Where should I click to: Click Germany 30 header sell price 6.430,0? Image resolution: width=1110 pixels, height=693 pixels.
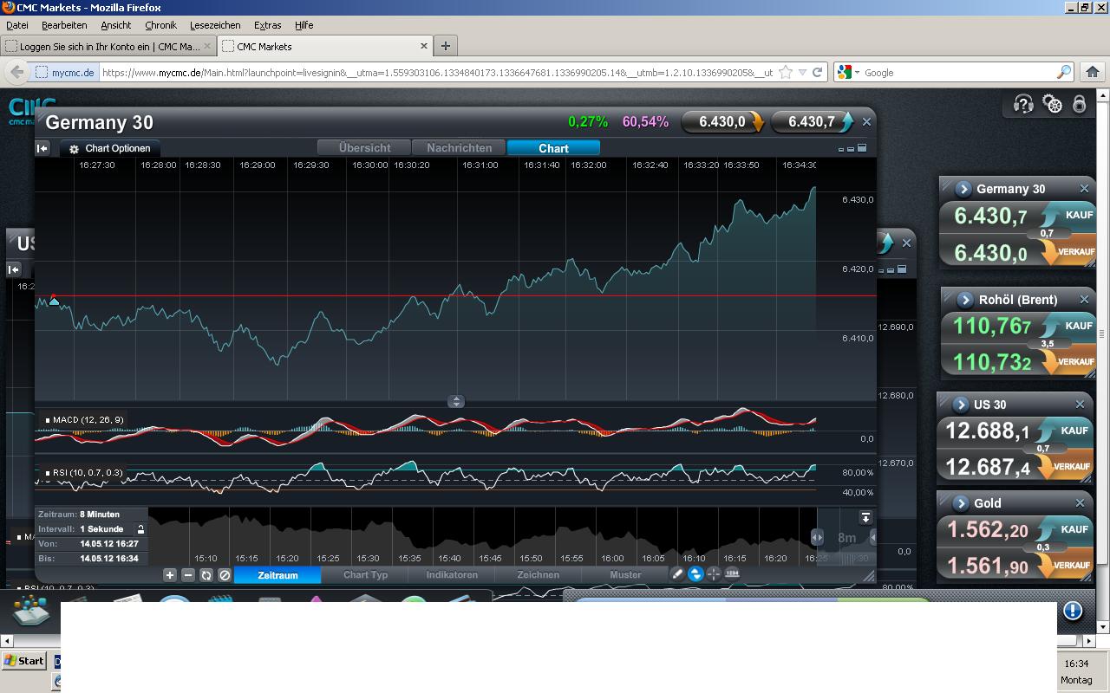[x=723, y=122]
